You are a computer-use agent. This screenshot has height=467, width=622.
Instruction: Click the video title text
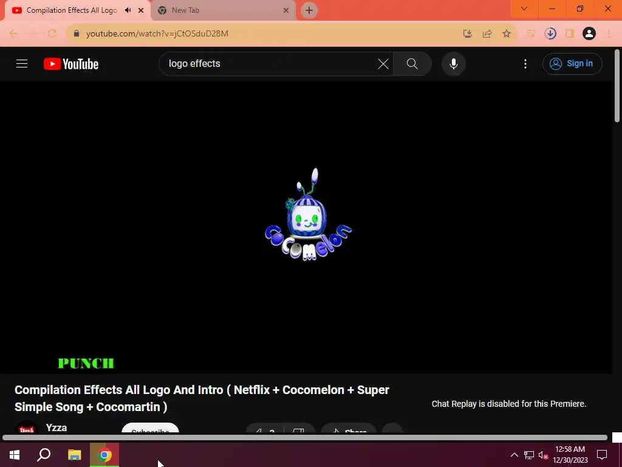(202, 398)
